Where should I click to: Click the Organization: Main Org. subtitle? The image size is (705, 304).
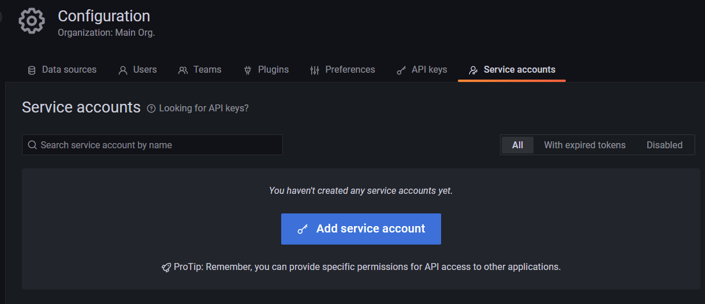click(106, 33)
